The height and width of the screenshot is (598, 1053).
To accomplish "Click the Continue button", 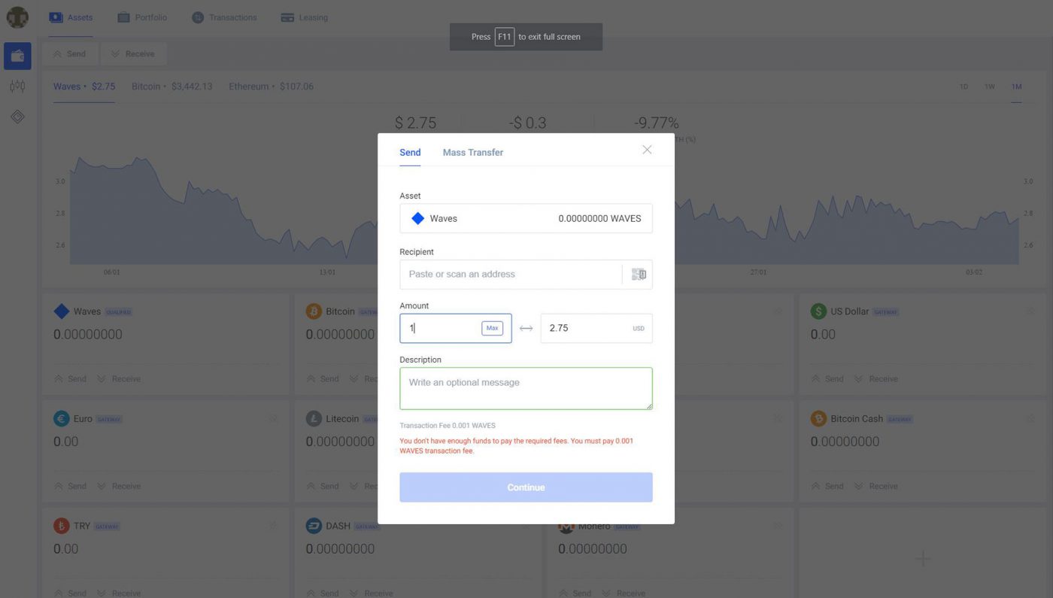I will 526,487.
